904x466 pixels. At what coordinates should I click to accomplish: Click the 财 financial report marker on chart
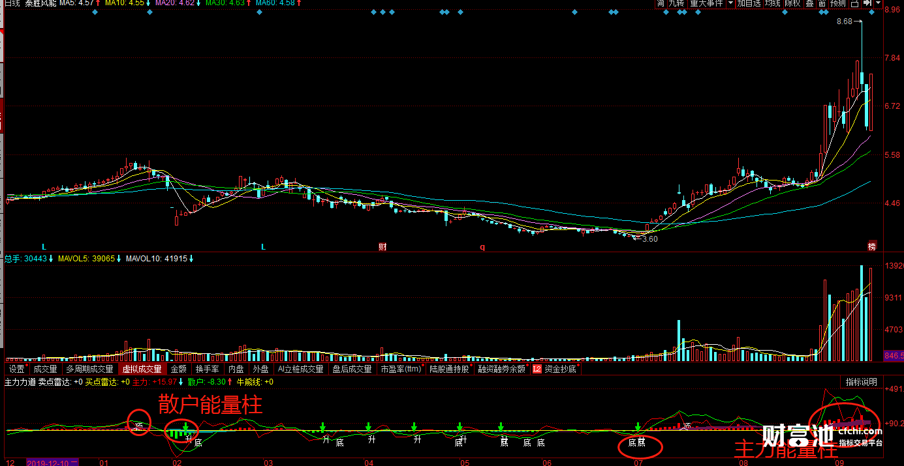pyautogui.click(x=382, y=247)
